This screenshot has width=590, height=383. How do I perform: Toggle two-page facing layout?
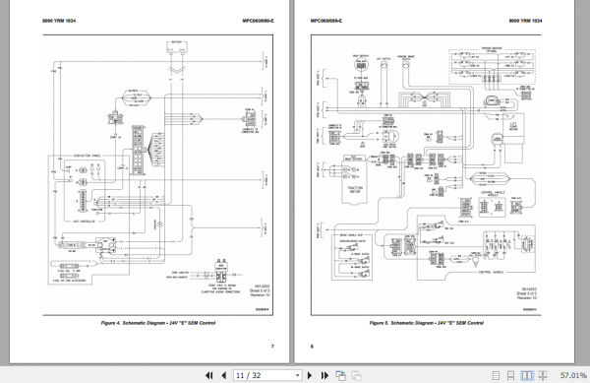527,375
